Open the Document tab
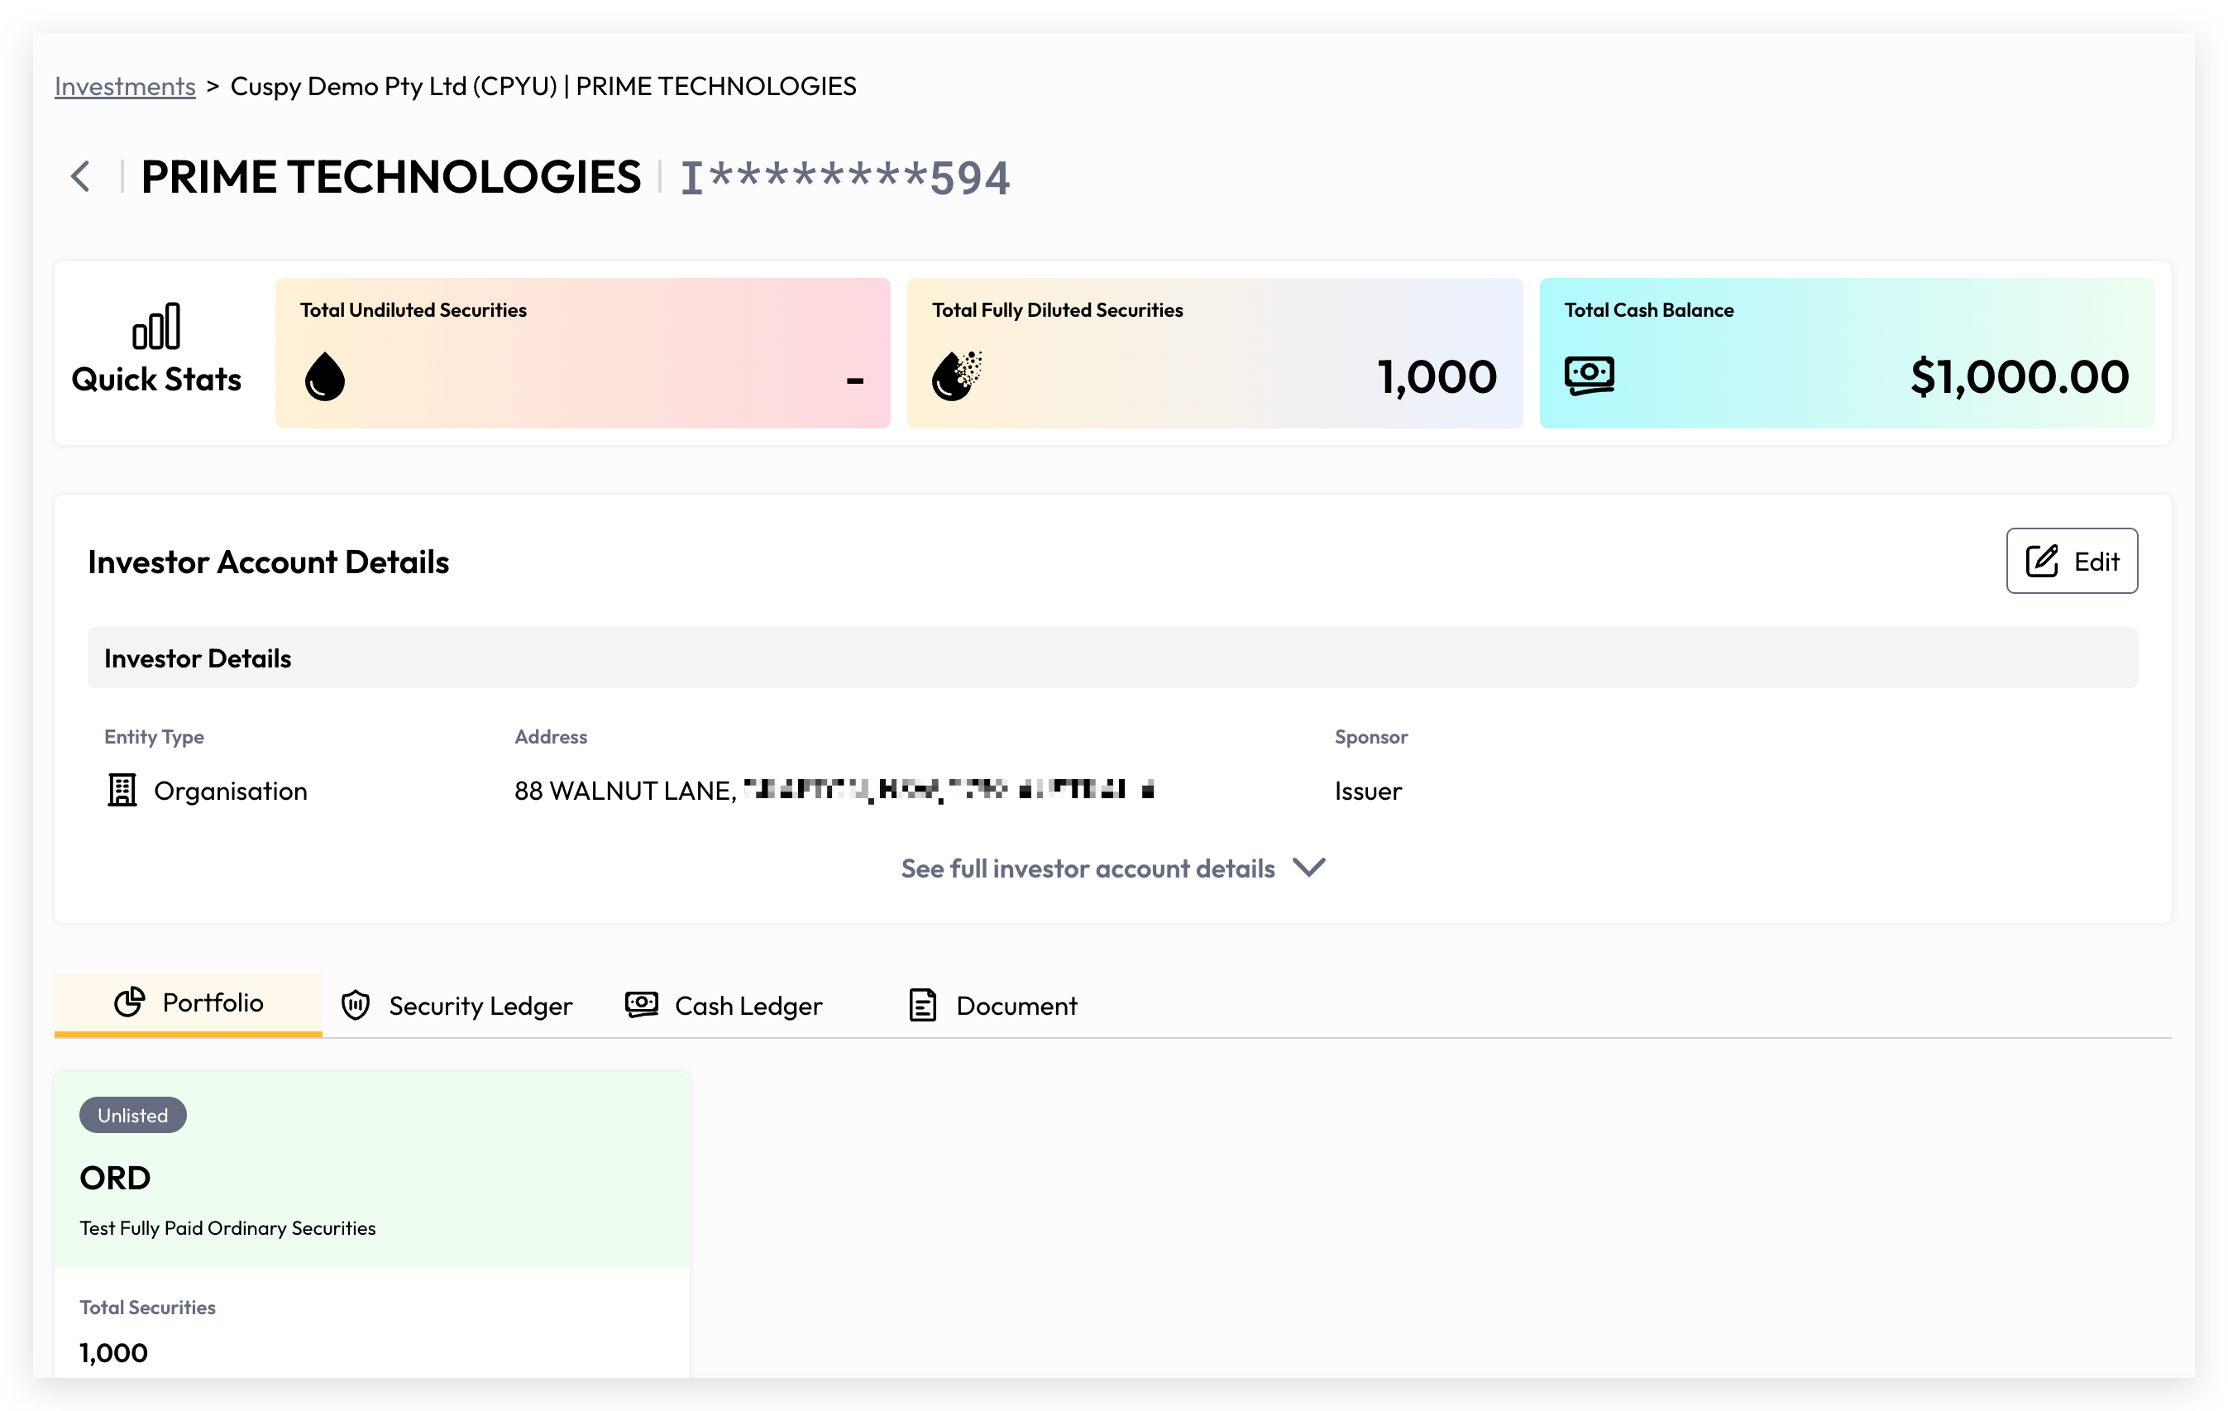This screenshot has height=1411, width=2228. (992, 1006)
